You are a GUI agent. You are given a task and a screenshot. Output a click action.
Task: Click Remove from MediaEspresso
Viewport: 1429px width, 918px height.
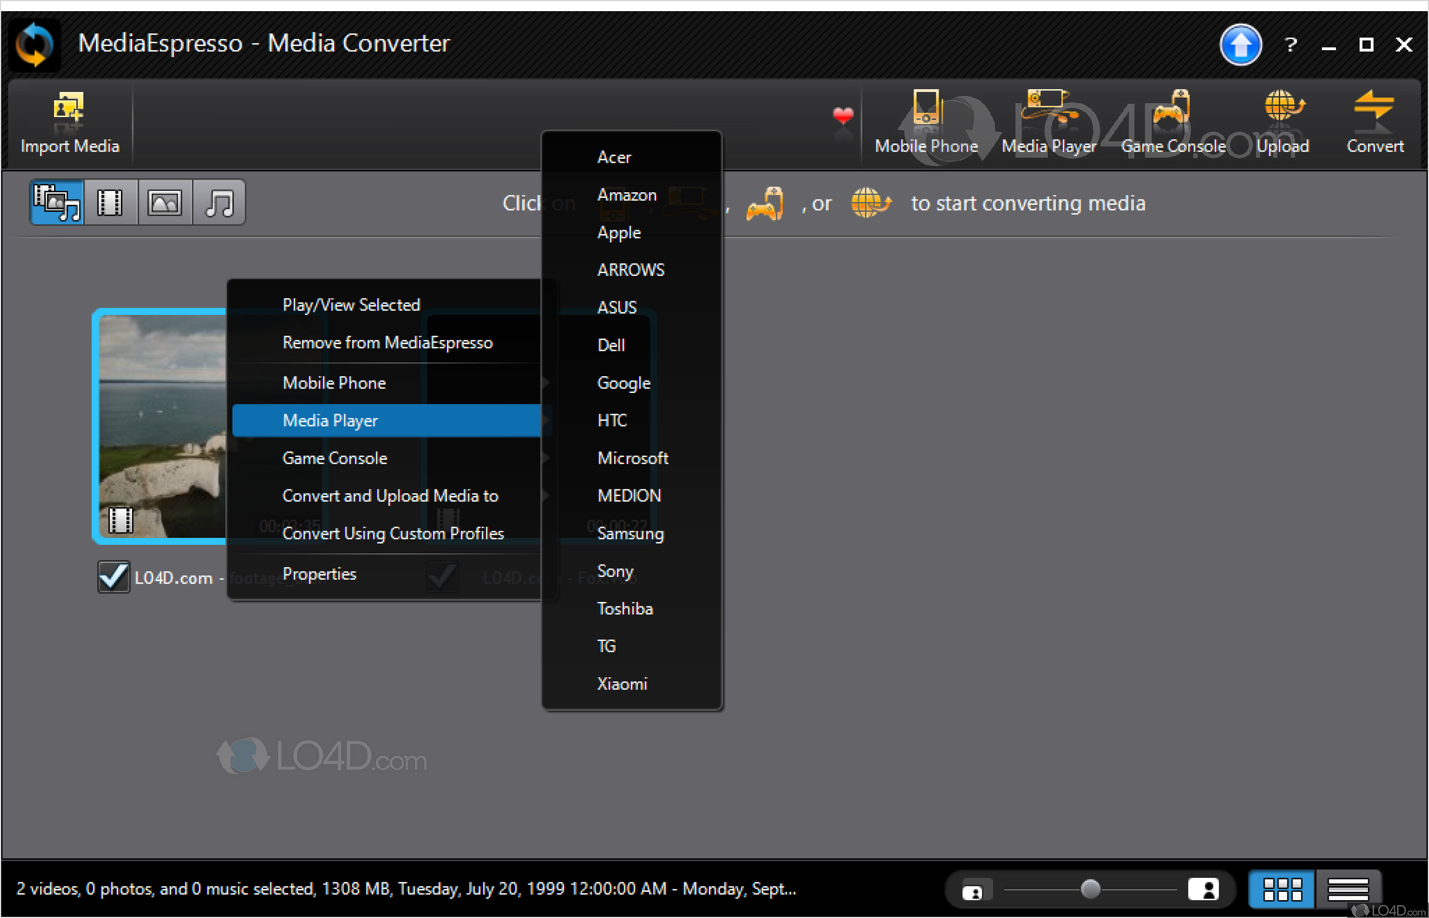pos(387,343)
